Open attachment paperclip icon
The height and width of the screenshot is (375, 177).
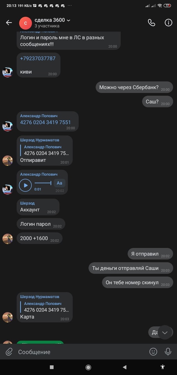9,352
